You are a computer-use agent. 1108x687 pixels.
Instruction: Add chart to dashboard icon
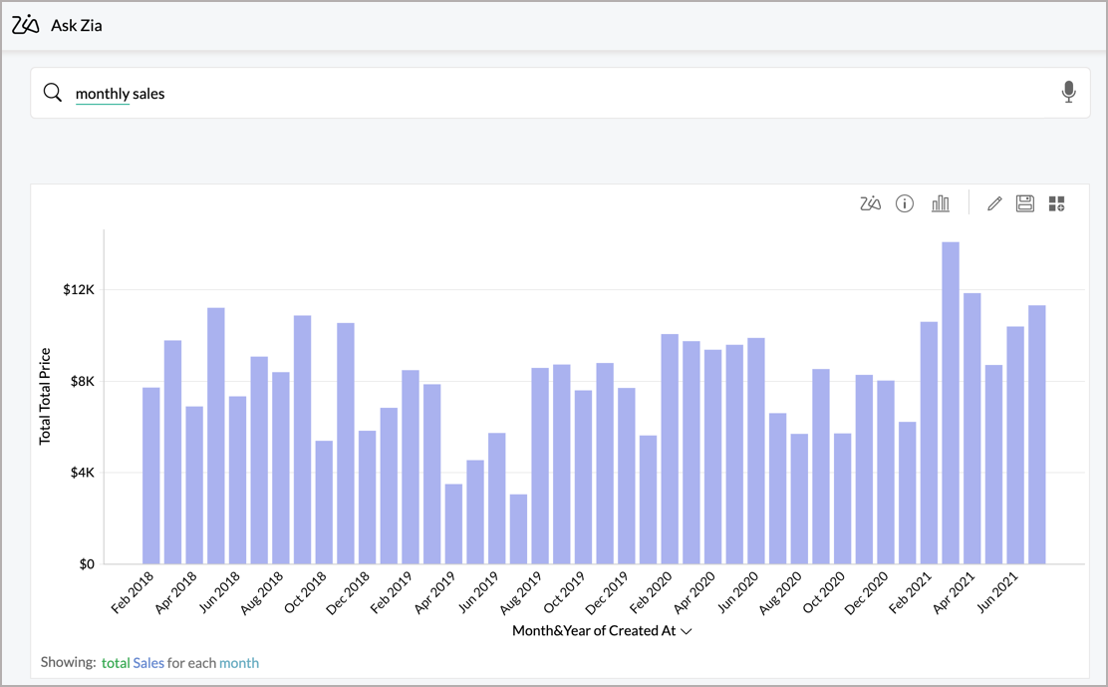1056,203
